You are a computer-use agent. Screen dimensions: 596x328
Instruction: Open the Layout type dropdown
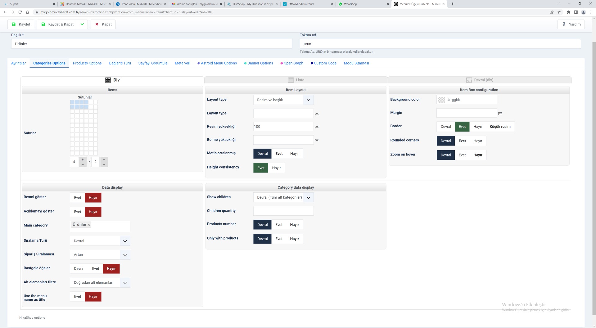[x=283, y=100]
